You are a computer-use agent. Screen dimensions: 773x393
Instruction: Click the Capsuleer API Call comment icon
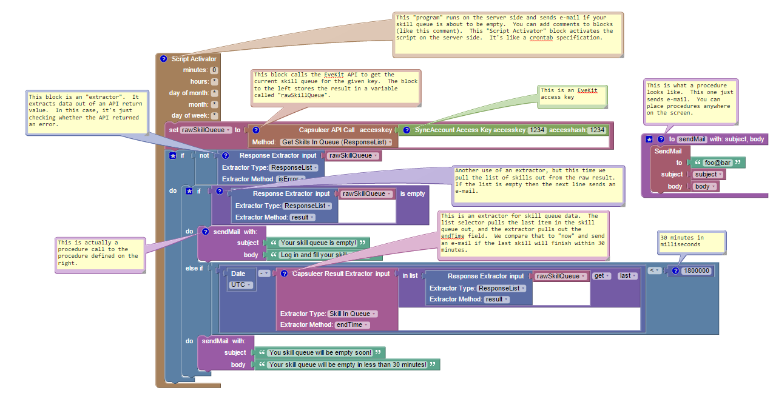256,130
